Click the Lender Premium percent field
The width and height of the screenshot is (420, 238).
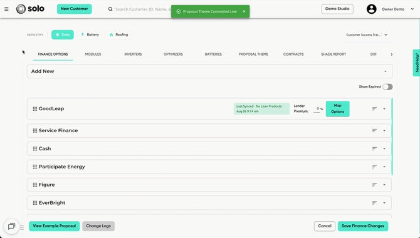tap(317, 109)
